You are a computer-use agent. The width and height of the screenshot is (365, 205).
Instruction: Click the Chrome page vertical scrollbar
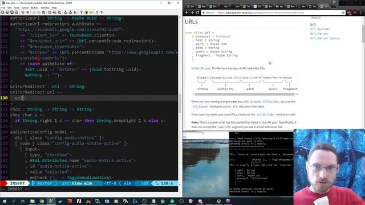pos(363,34)
